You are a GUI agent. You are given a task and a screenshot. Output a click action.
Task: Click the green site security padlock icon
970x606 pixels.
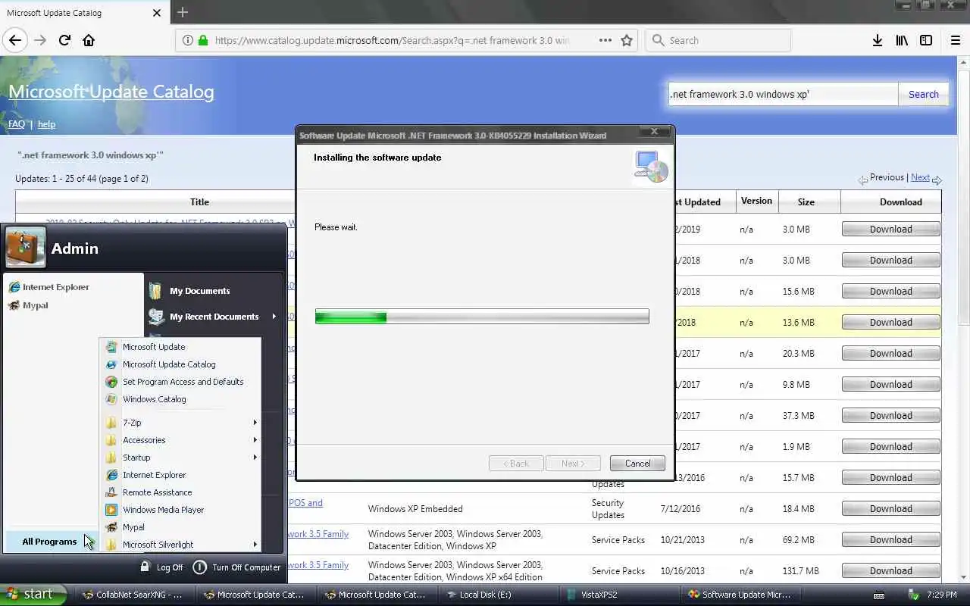point(203,40)
